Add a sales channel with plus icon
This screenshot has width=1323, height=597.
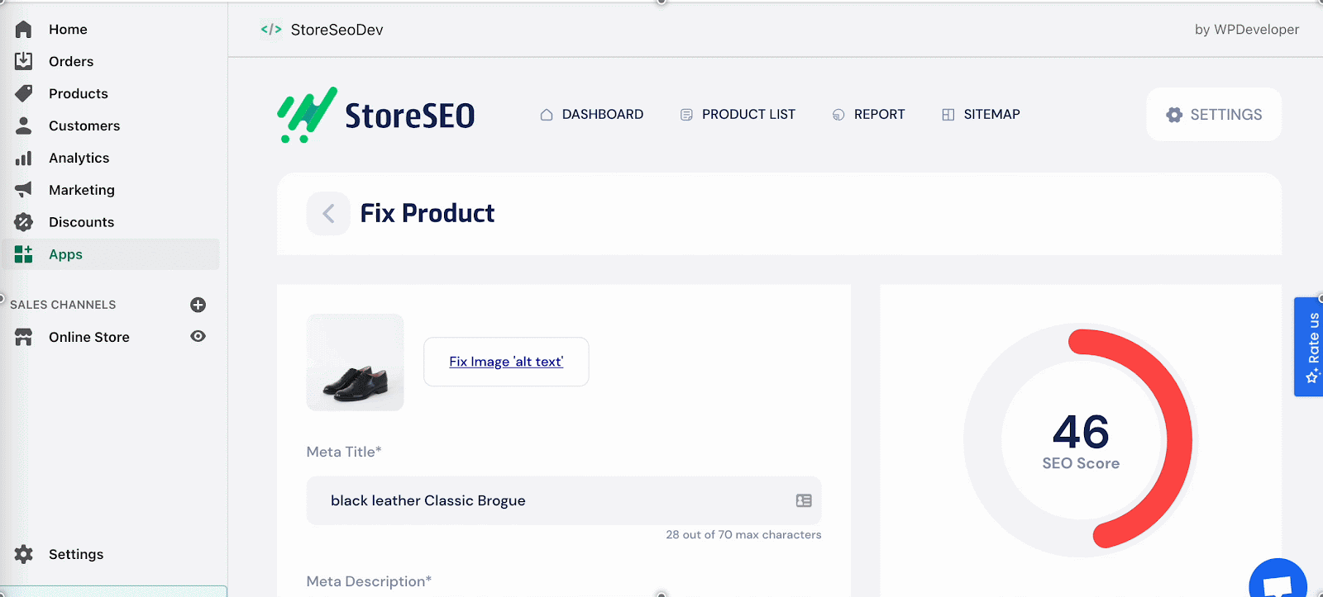pos(198,305)
